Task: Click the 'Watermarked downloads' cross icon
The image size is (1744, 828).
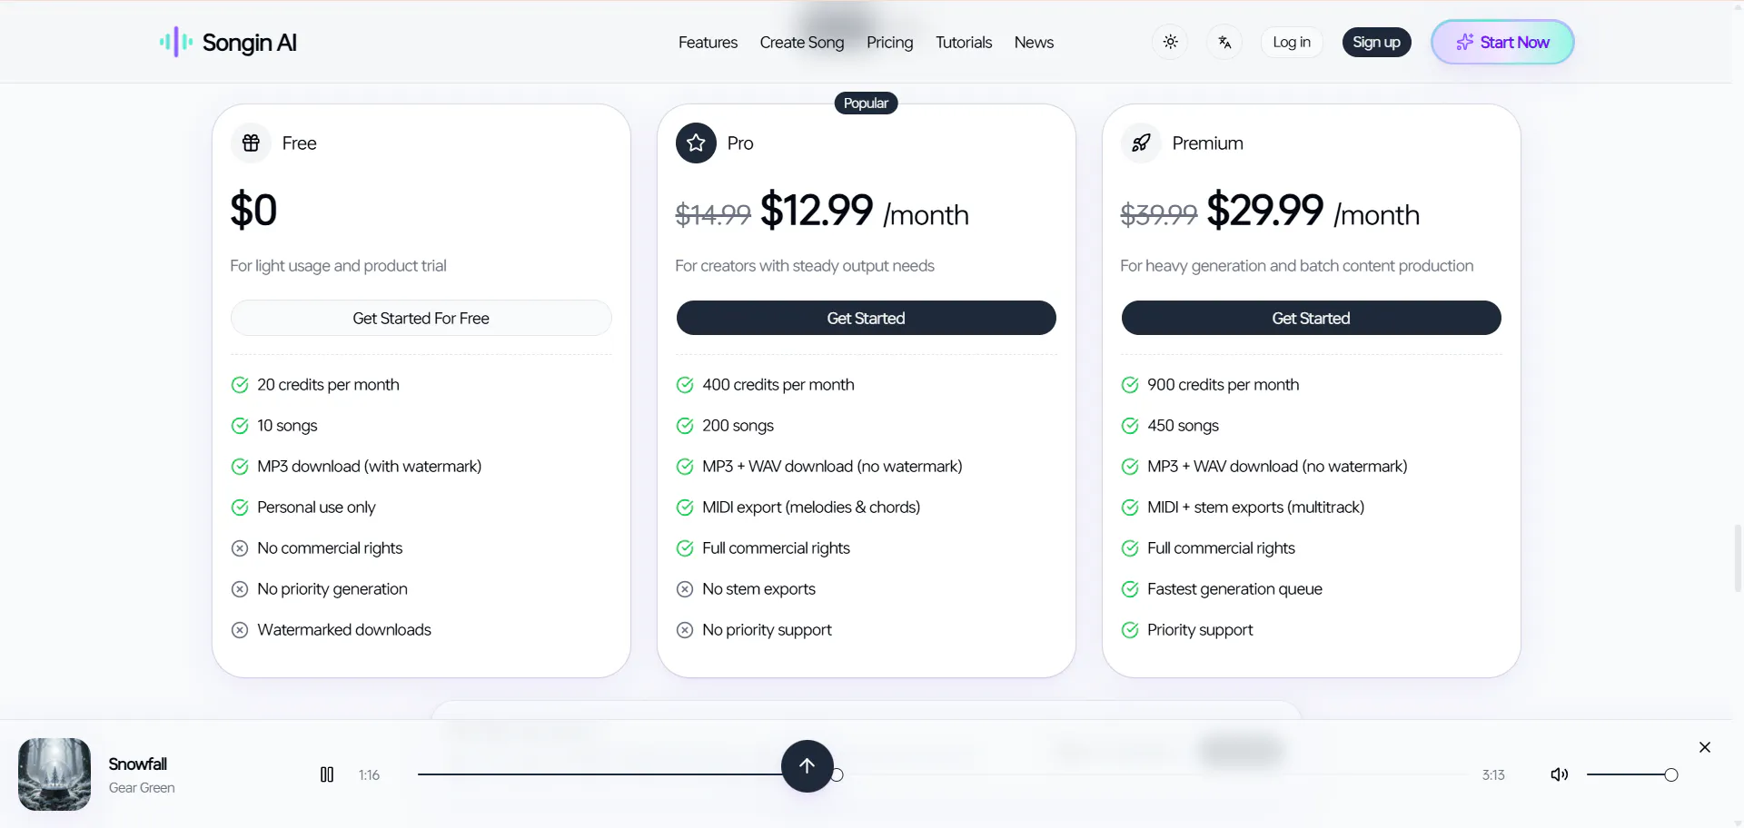Action: click(x=240, y=630)
